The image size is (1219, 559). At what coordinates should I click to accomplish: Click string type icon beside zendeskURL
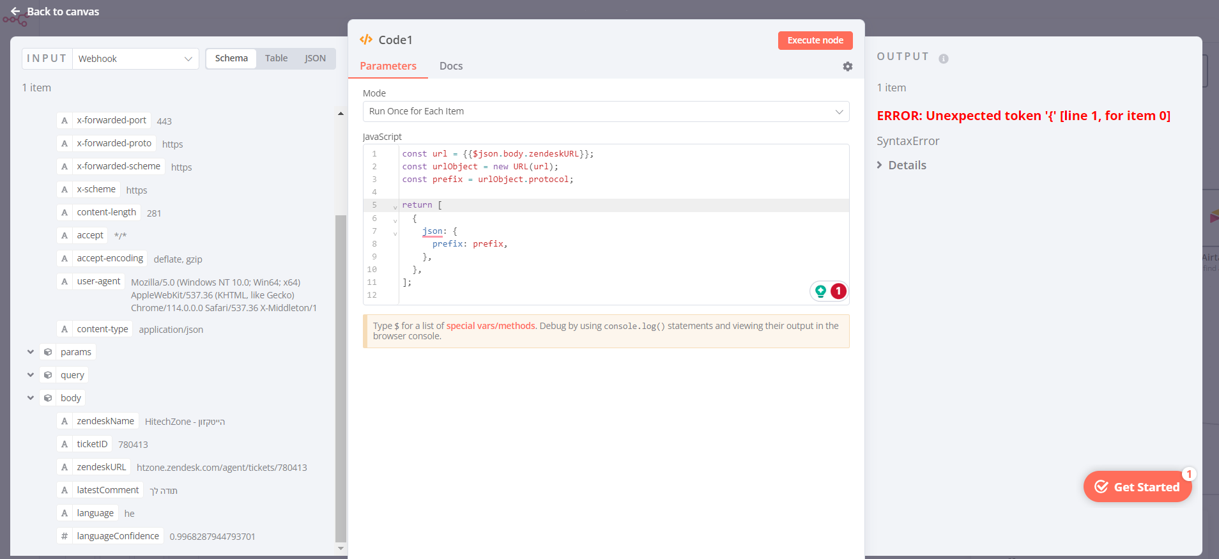65,467
